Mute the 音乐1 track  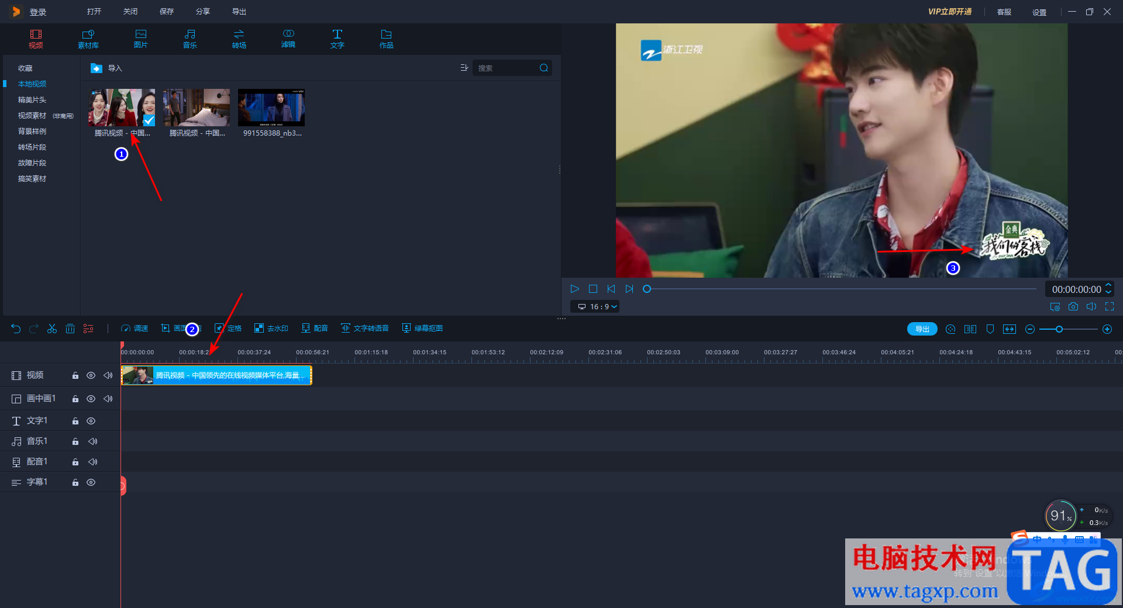(x=92, y=441)
